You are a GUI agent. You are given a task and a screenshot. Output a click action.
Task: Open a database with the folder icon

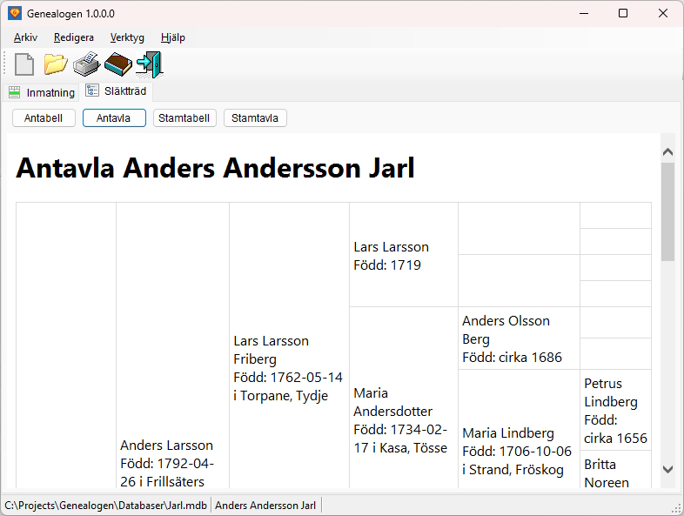[x=56, y=64]
